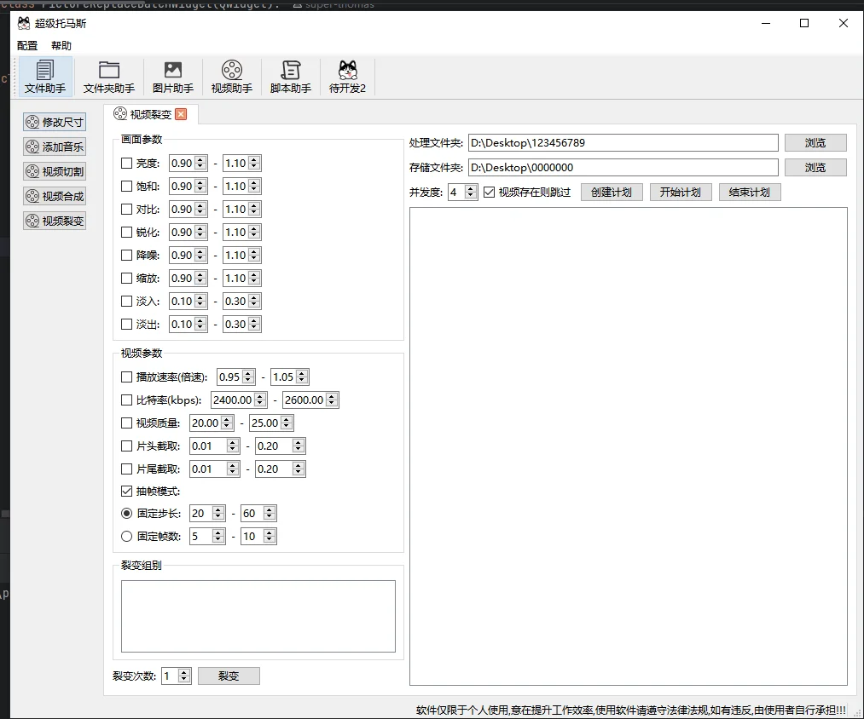Viewport: 864px width, 719px height.
Task: Enable the 片尾截取 checkbox
Action: pos(127,469)
